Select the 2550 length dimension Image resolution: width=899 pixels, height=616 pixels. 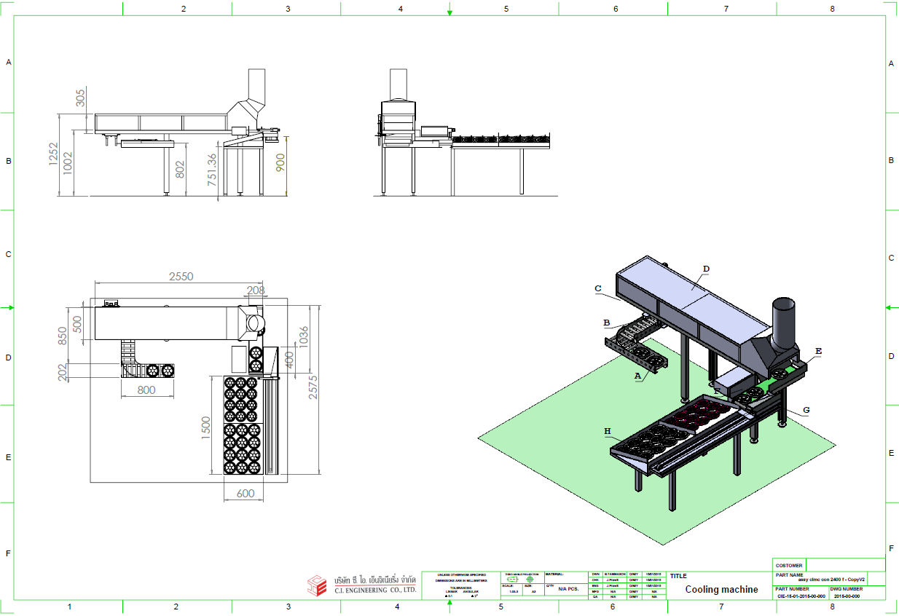[181, 277]
